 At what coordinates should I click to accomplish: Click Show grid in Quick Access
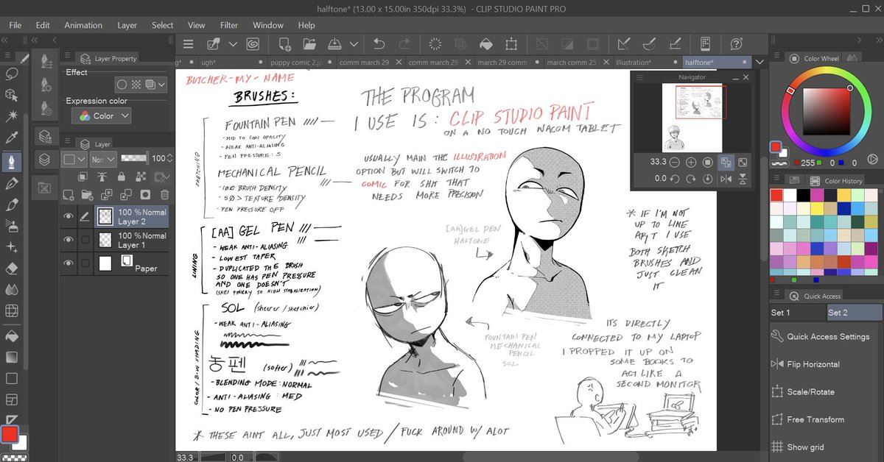tap(827, 447)
